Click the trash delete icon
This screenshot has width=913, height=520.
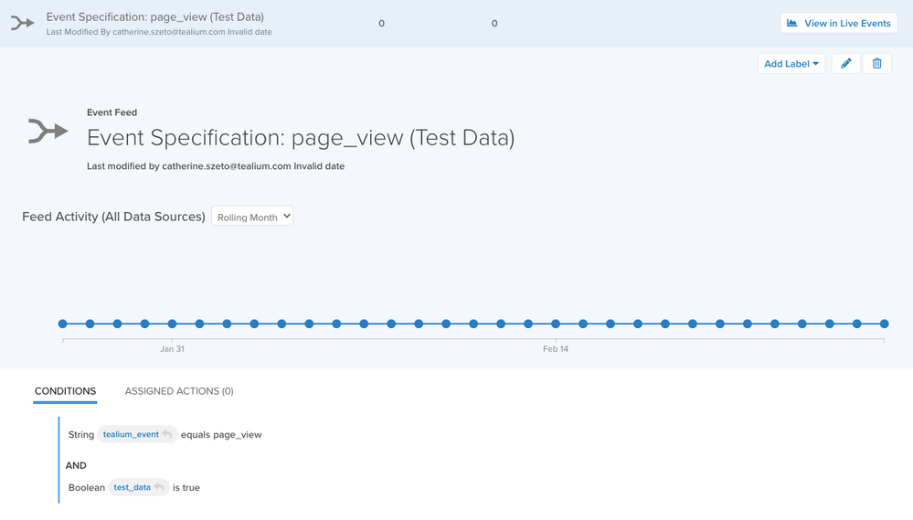[876, 63]
